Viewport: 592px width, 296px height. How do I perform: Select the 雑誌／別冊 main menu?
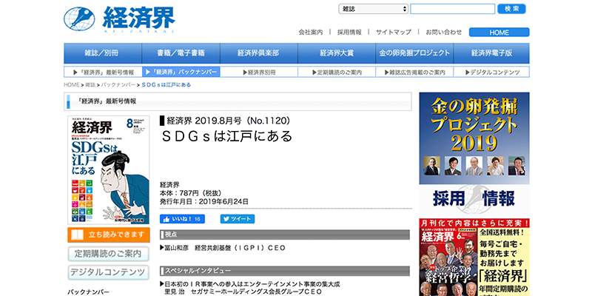(103, 53)
